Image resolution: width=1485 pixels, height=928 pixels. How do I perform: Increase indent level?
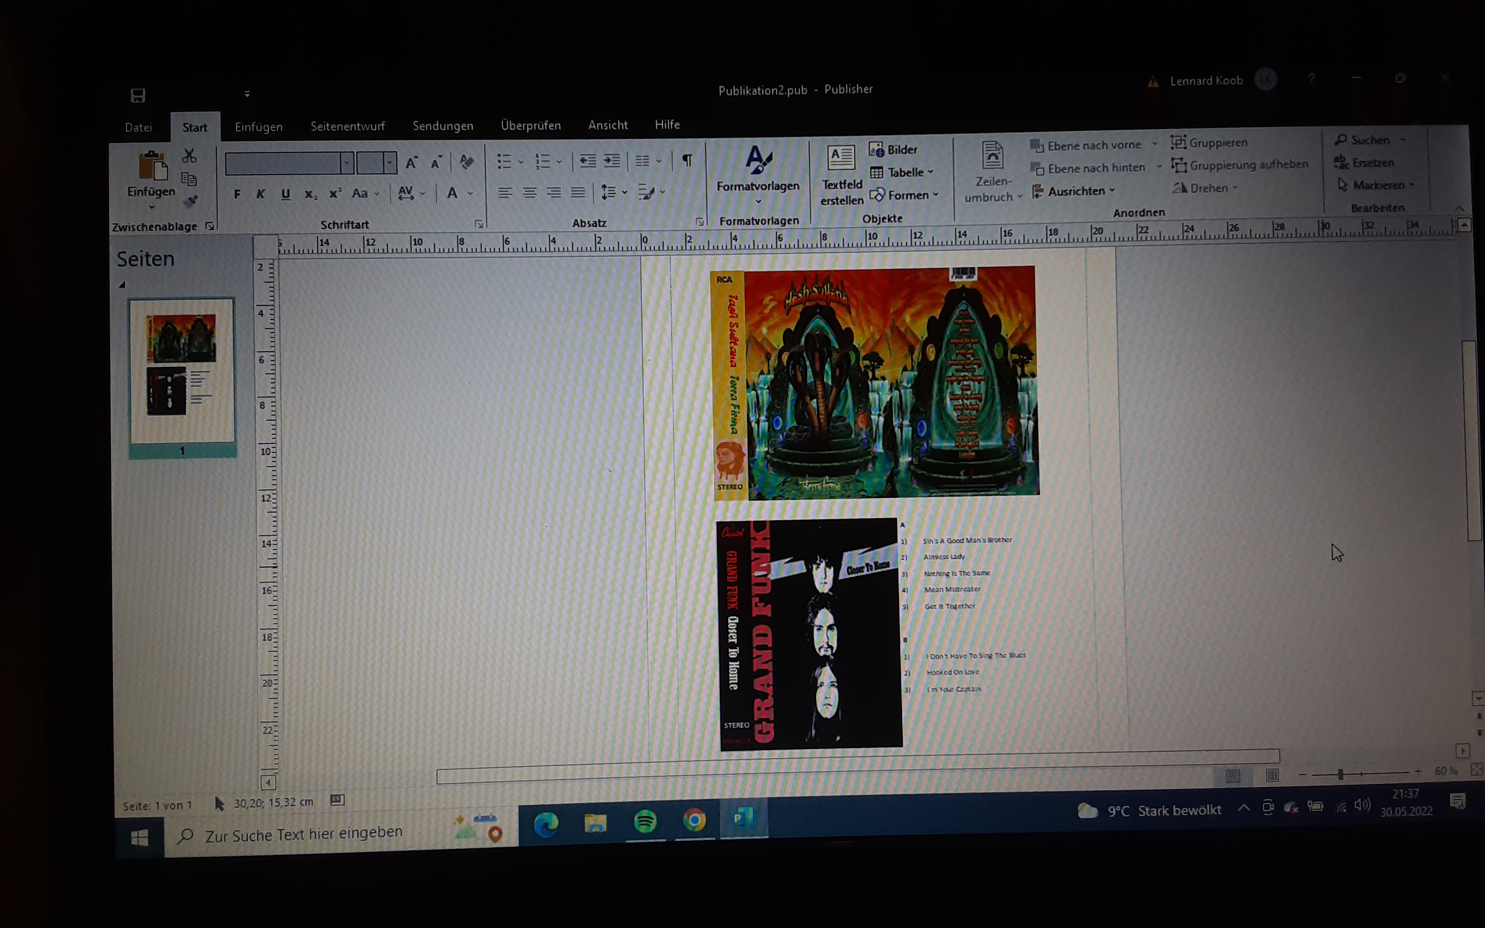coord(612,161)
